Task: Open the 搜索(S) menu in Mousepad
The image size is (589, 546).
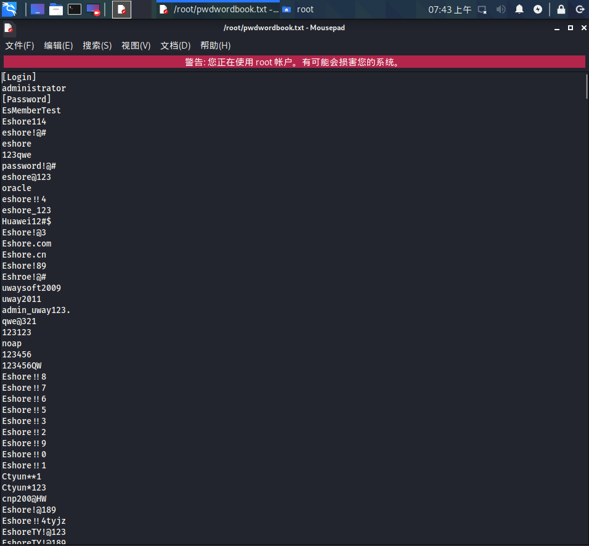Action: pyautogui.click(x=97, y=46)
